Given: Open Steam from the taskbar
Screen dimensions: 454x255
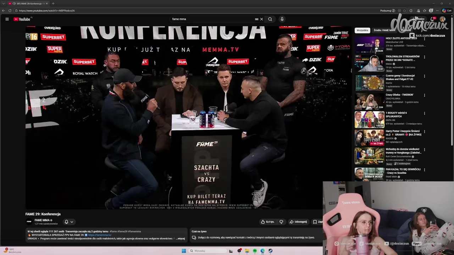Looking at the screenshot, I should pos(270,251).
